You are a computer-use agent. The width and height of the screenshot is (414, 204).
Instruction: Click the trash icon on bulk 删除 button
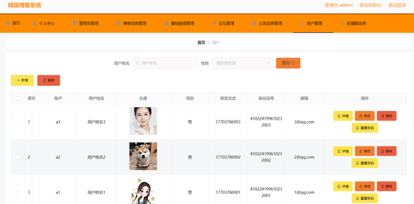pos(45,80)
